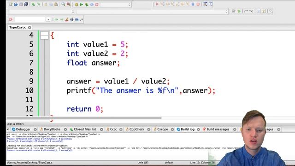Screen dimensions: 295x166
Task: Click the red Debug/Continue arrow icon
Action: [157, 4]
